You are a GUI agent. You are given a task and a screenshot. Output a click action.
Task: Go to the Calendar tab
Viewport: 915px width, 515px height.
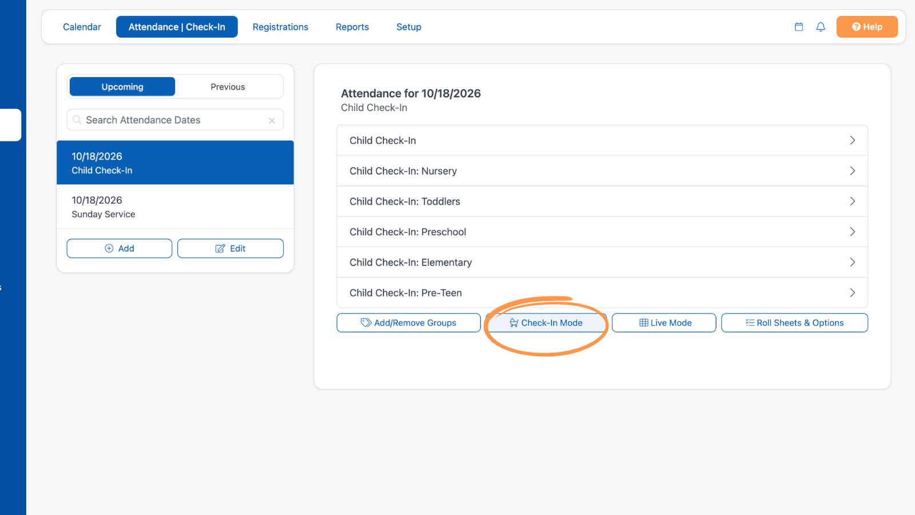[82, 27]
